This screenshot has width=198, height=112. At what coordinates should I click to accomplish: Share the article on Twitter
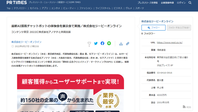point(96,43)
